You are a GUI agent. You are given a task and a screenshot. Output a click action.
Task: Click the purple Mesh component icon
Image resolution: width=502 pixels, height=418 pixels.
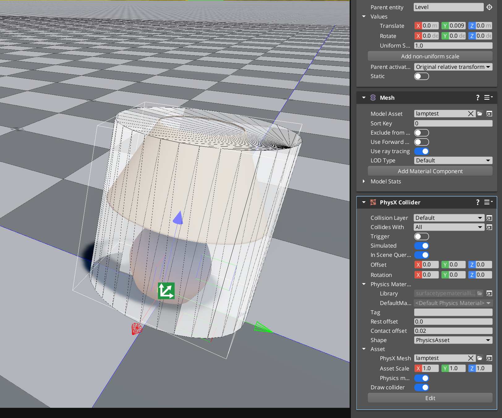pos(373,98)
